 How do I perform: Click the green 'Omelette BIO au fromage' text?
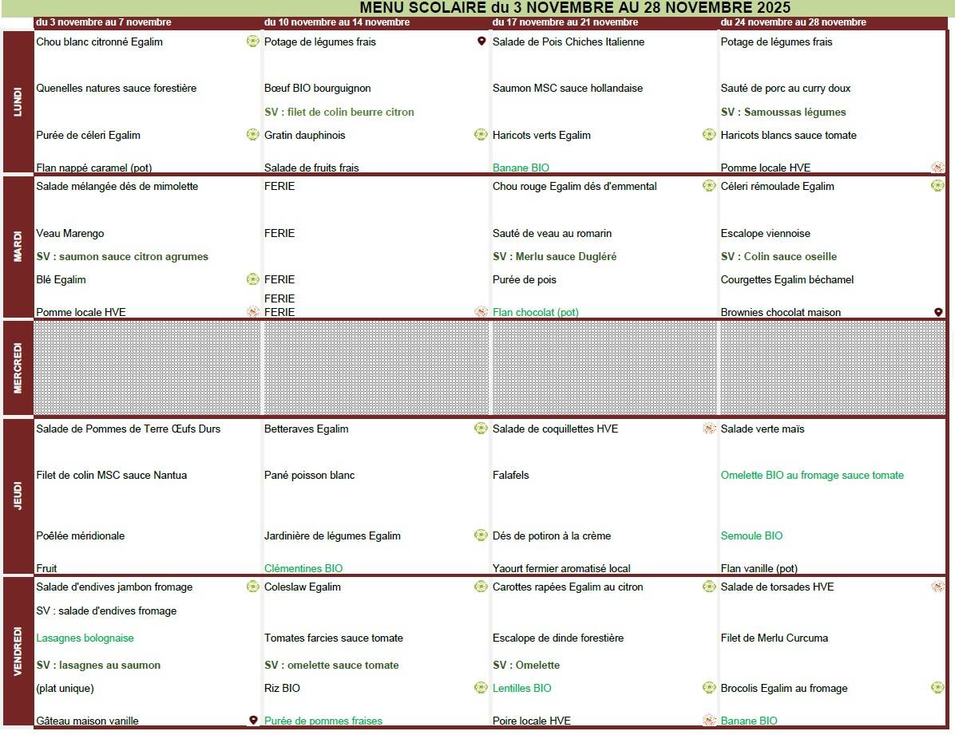click(812, 475)
